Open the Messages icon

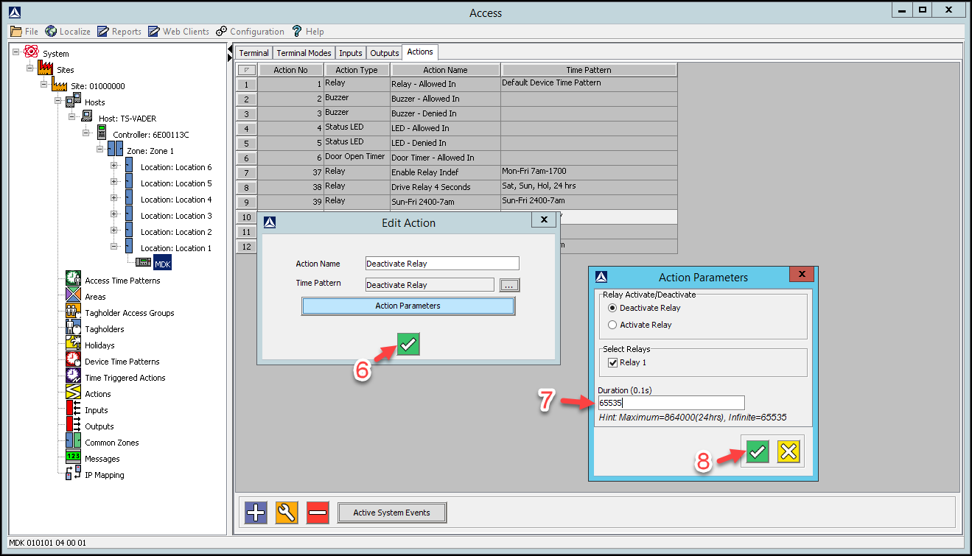73,457
